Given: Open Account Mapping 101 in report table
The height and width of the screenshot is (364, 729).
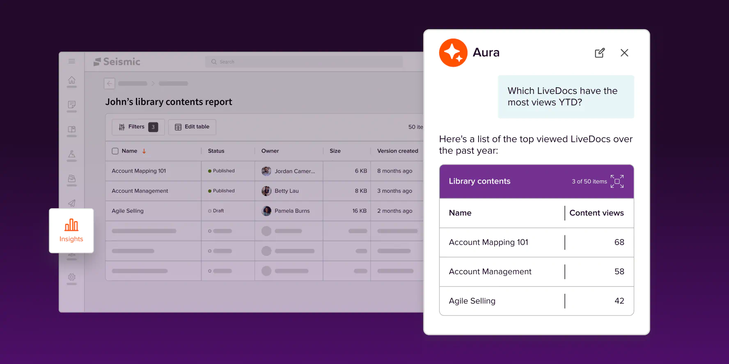Looking at the screenshot, I should tap(139, 171).
